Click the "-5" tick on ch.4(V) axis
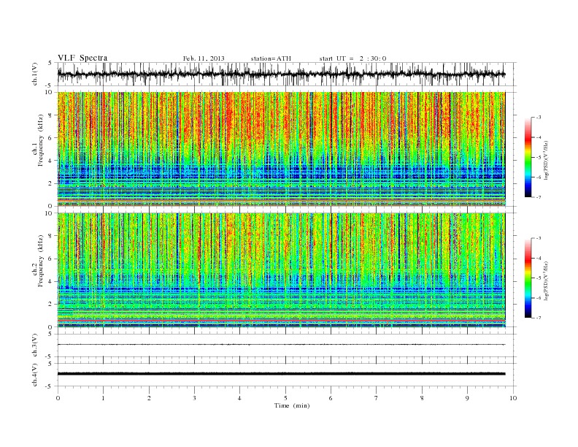578x447 pixels. tap(50, 386)
